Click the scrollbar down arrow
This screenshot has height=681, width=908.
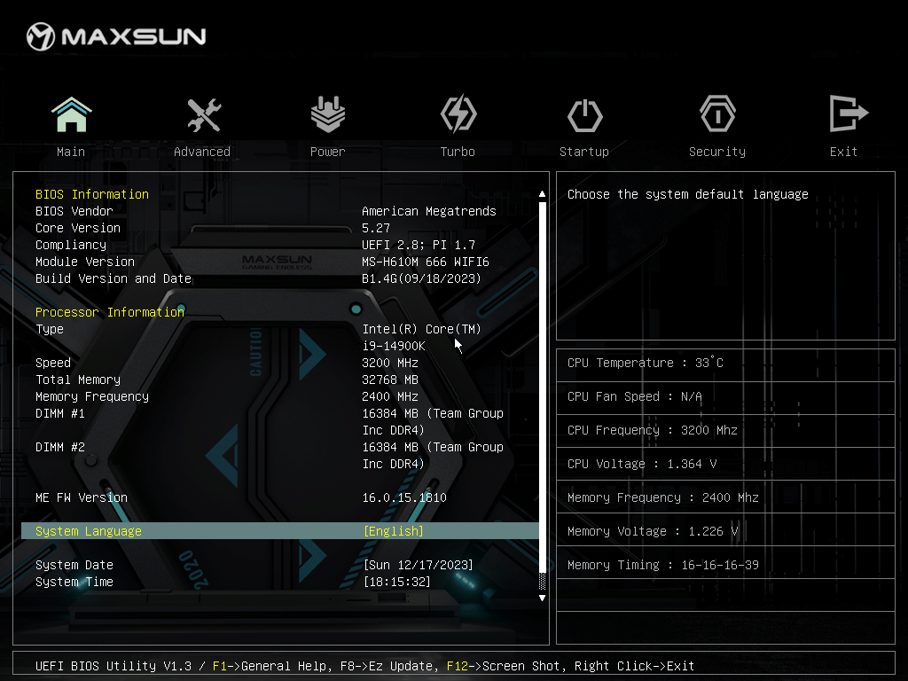(x=542, y=598)
